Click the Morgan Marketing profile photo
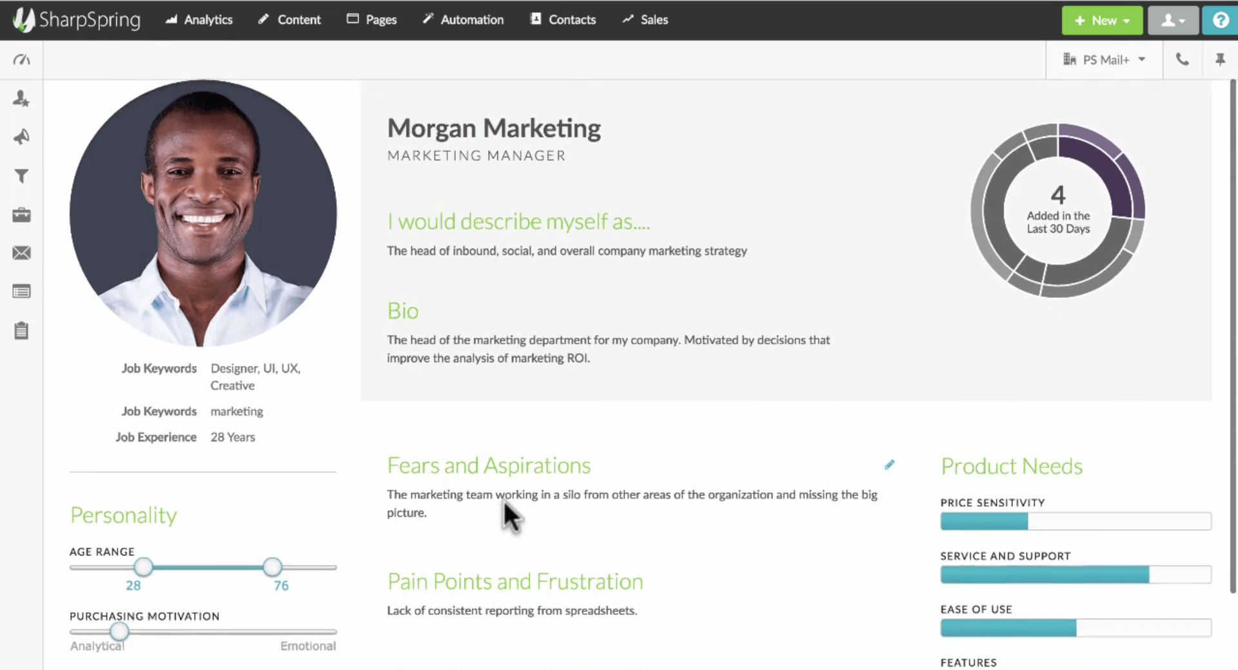 (203, 213)
